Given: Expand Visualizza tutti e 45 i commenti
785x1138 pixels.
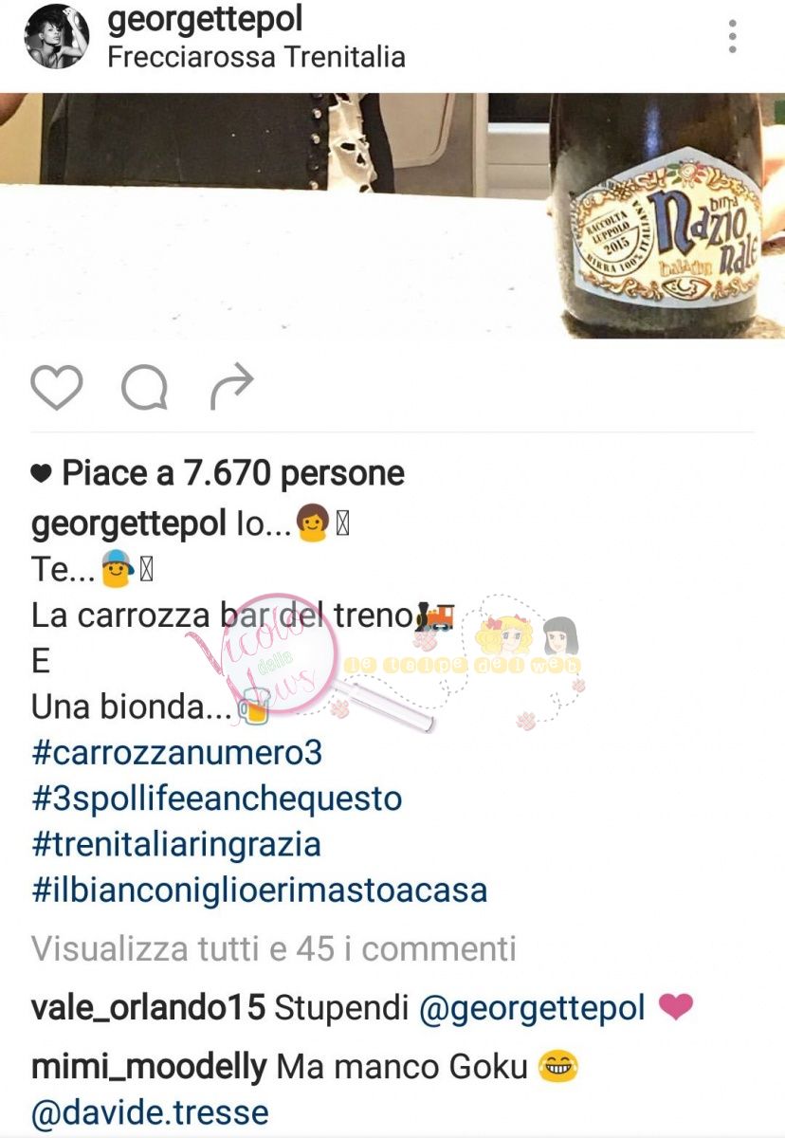Looking at the screenshot, I should [274, 948].
